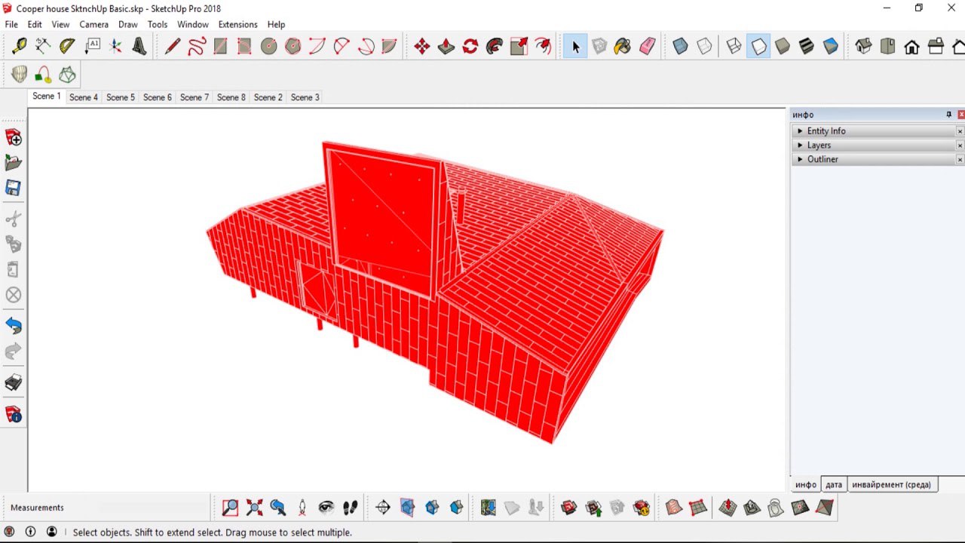The height and width of the screenshot is (543, 965).
Task: Open the Camera menu
Action: pyautogui.click(x=94, y=24)
